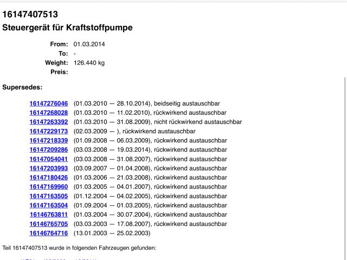The image size is (347, 260).
Task: Click part link 16147263392
Action: coord(49,122)
